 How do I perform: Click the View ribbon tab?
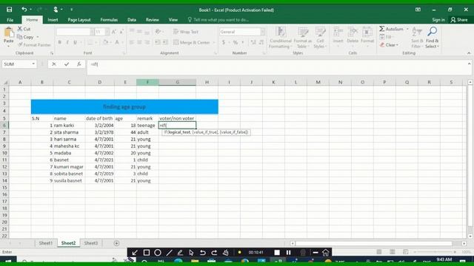coord(173,20)
